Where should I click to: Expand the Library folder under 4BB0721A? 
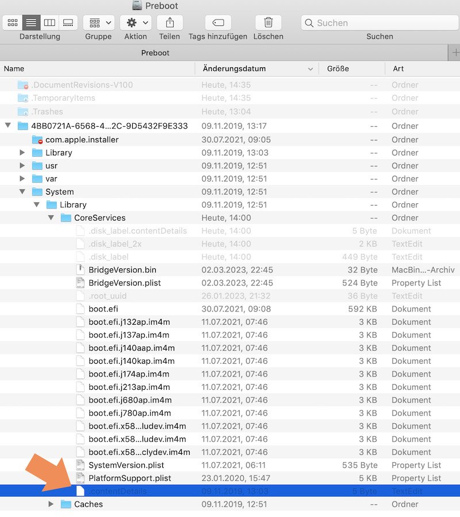click(22, 153)
